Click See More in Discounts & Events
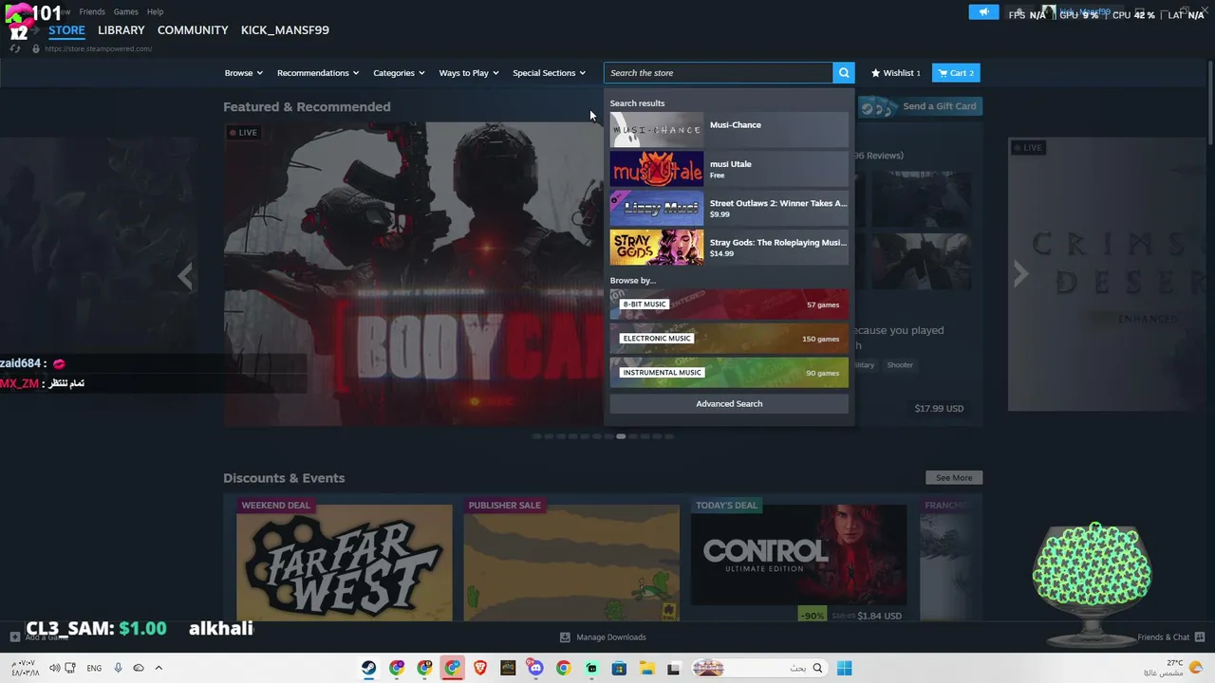The image size is (1215, 683). 954,478
